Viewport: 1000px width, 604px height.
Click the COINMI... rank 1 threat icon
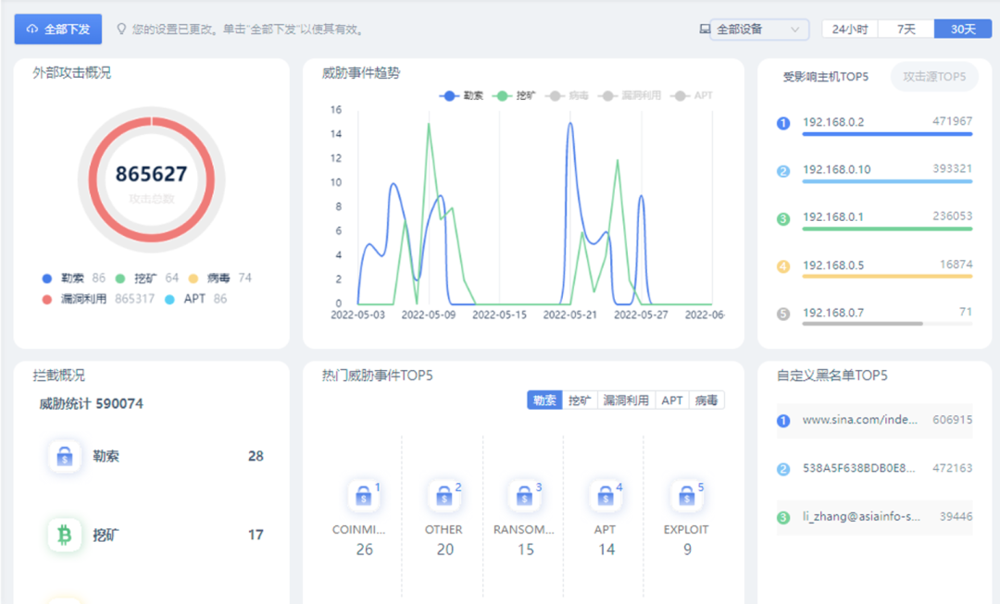tap(364, 497)
